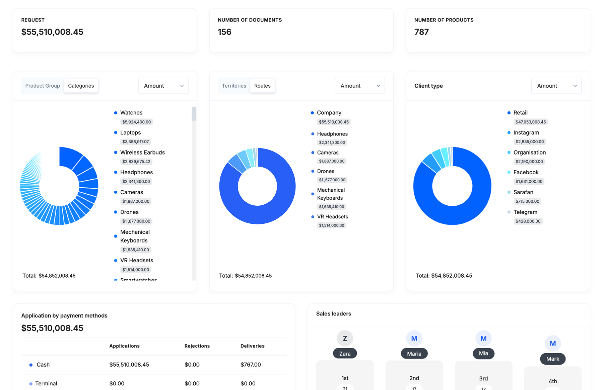Expand the Amount dropdown in Territories card

click(359, 86)
